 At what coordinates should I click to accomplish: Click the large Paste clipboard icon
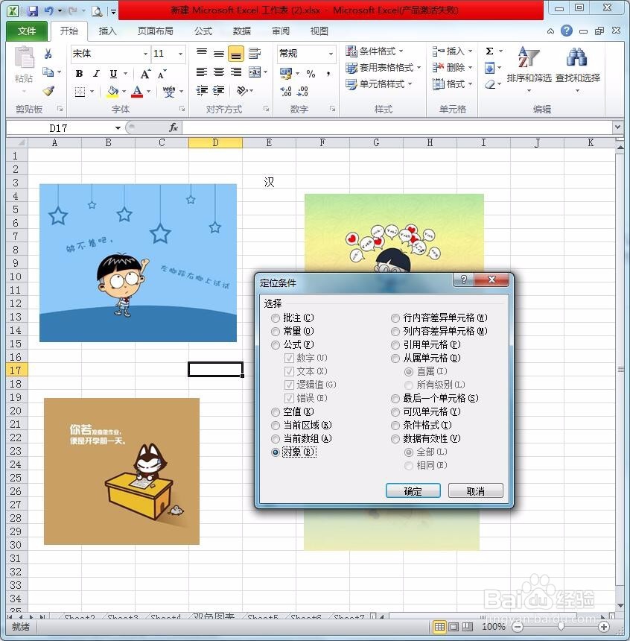(x=24, y=57)
